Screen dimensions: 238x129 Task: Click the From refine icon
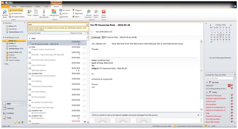(x=29, y=13)
